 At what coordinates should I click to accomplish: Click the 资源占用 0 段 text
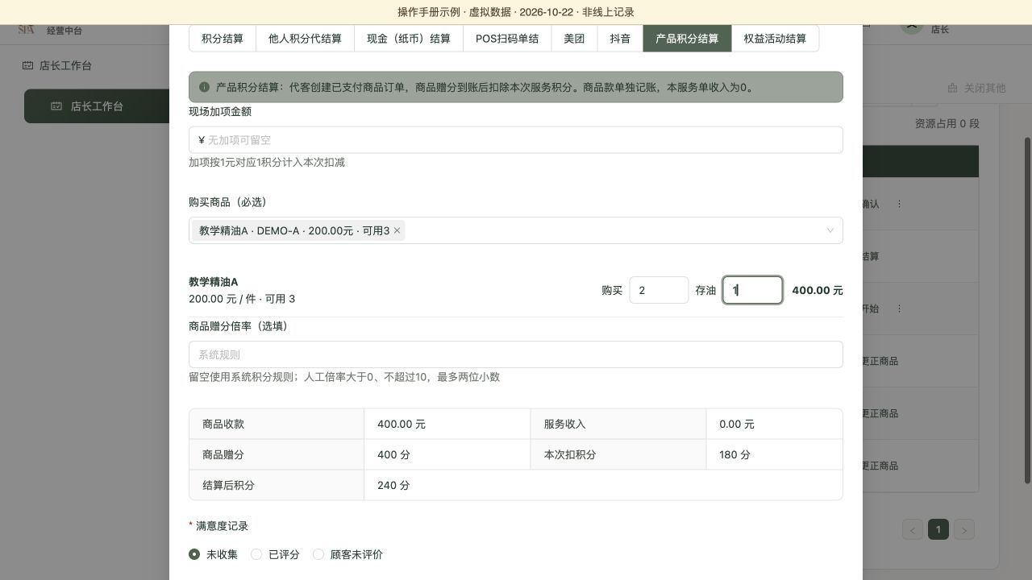click(x=947, y=123)
